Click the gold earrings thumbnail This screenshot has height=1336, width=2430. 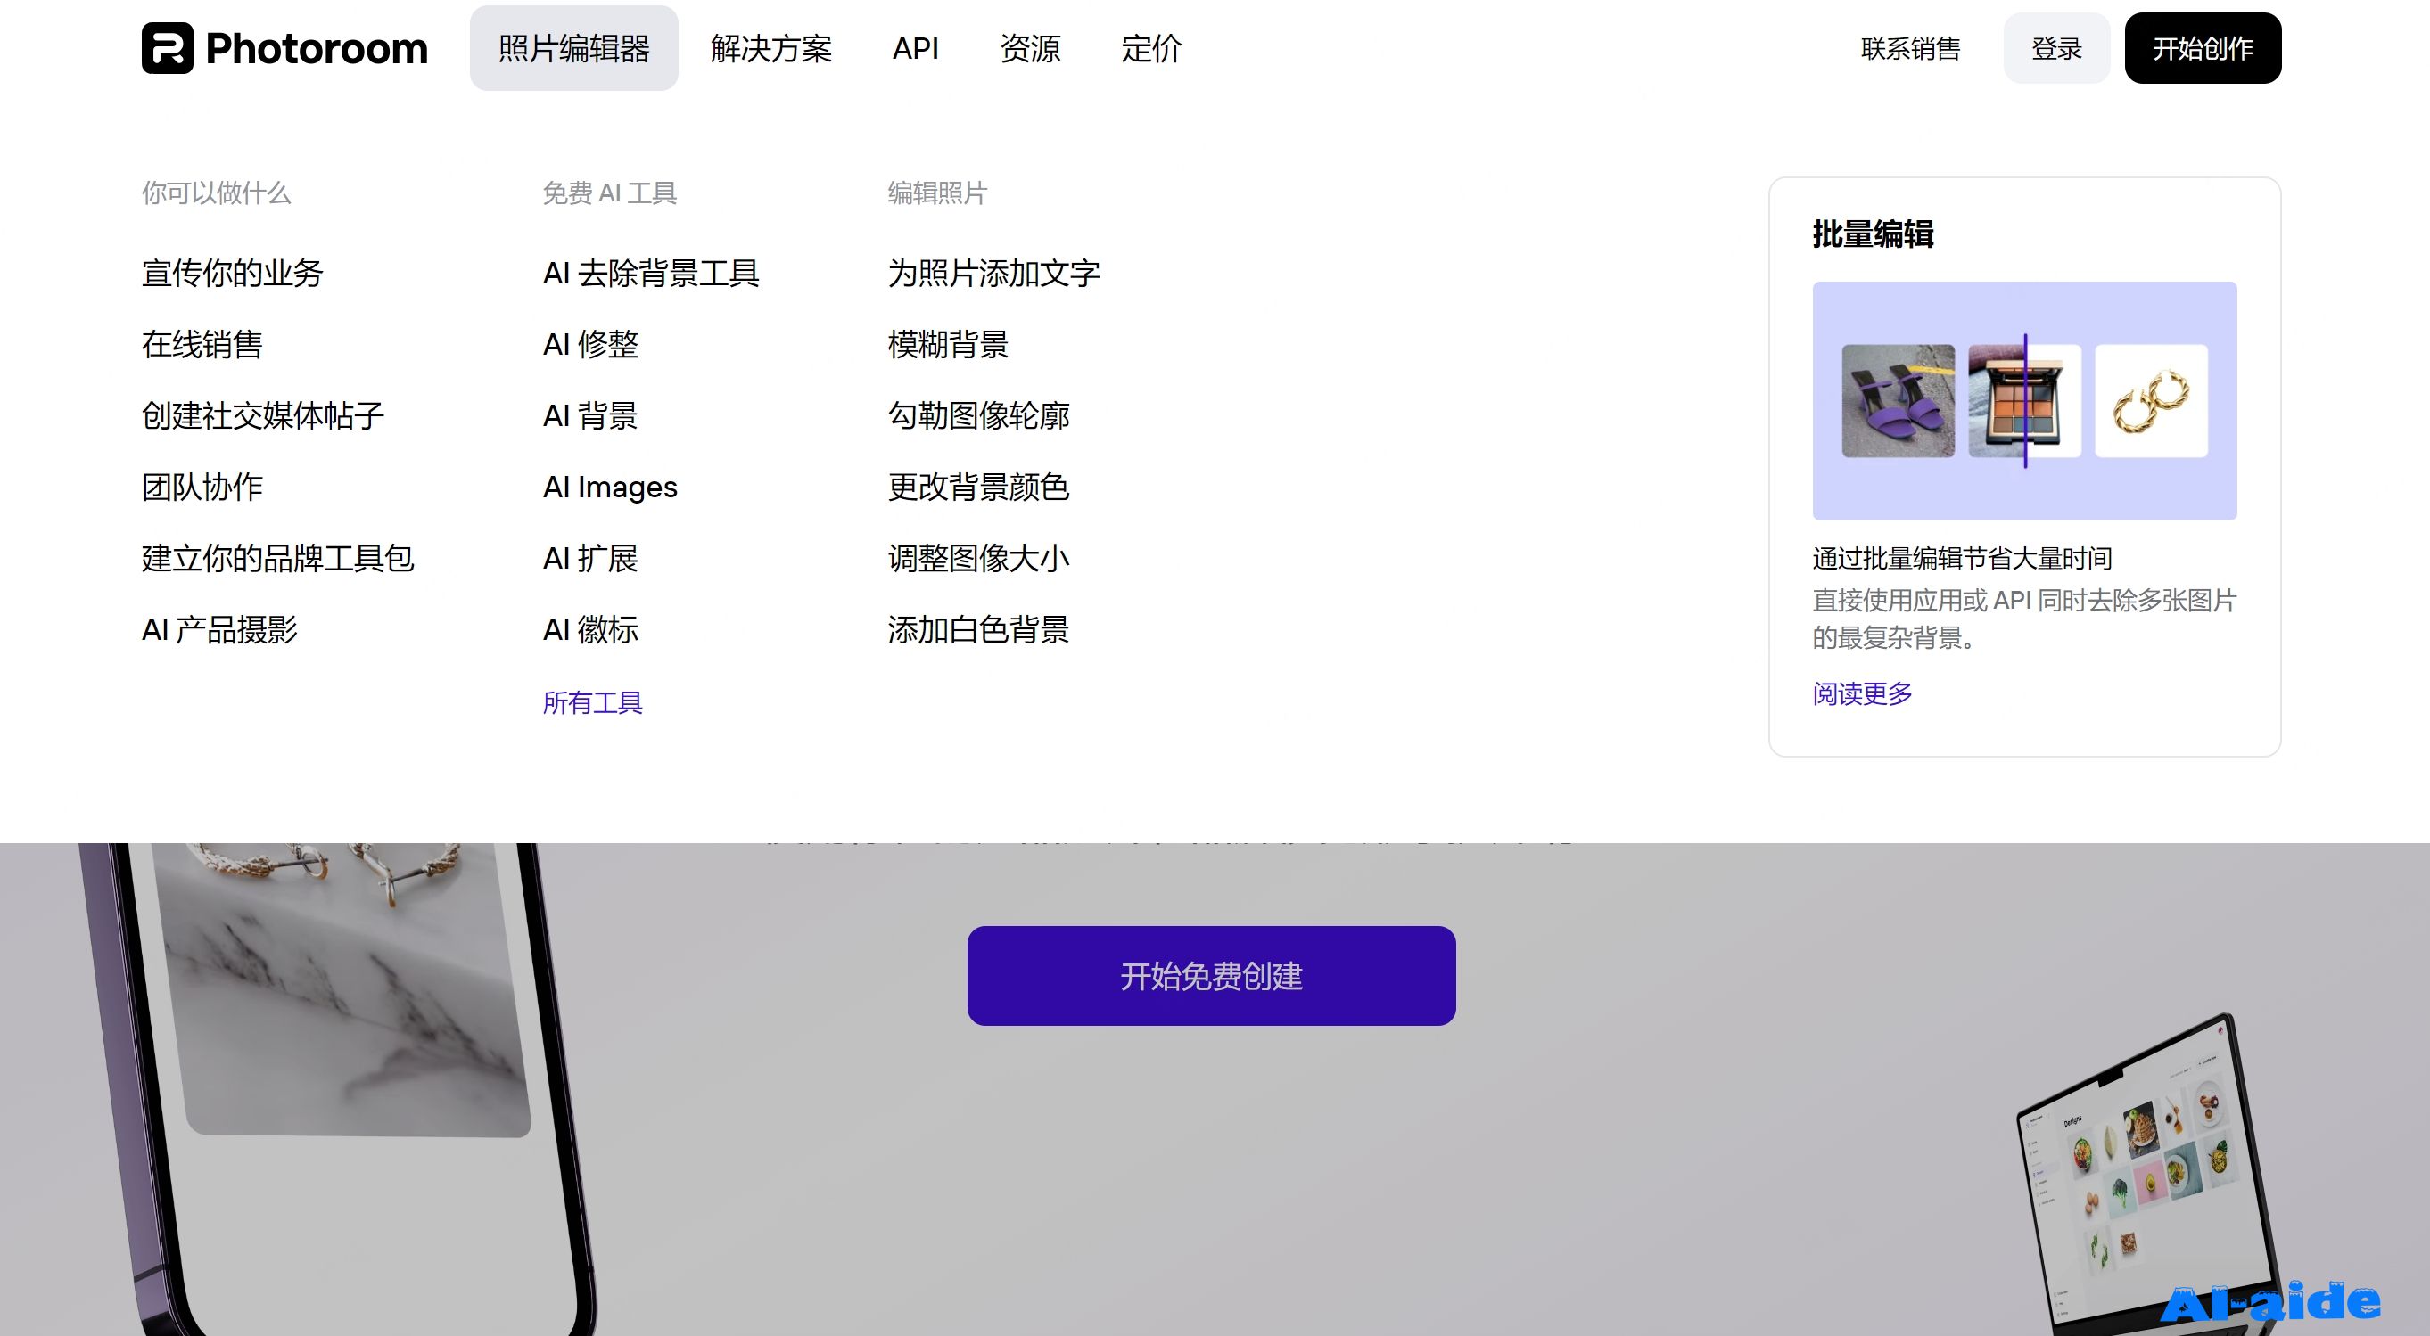[x=2152, y=401]
